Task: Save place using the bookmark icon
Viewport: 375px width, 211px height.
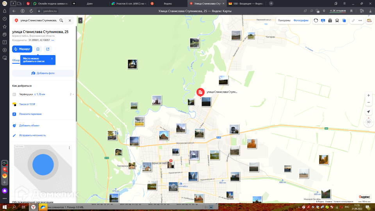Action: click(38, 49)
